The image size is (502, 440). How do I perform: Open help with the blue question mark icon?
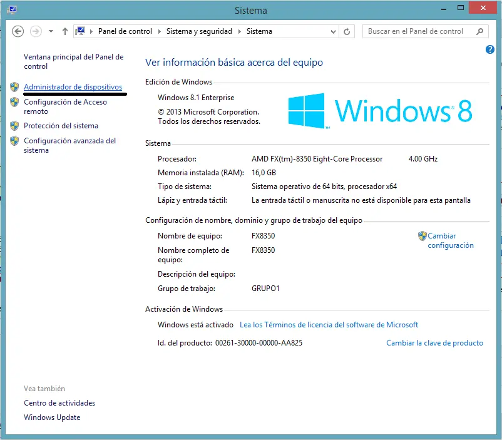coord(489,49)
